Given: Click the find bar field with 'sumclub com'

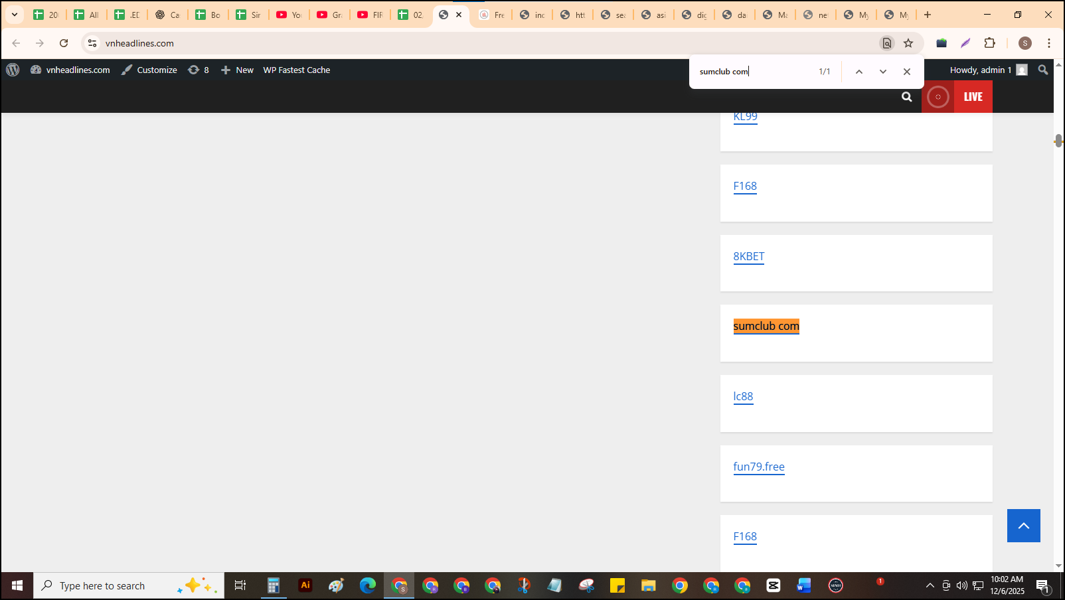Looking at the screenshot, I should coord(754,72).
